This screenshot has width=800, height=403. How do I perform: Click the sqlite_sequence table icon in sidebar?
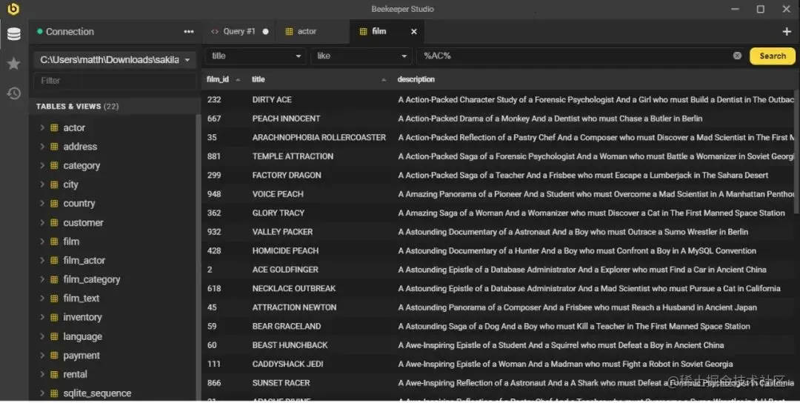click(x=54, y=393)
